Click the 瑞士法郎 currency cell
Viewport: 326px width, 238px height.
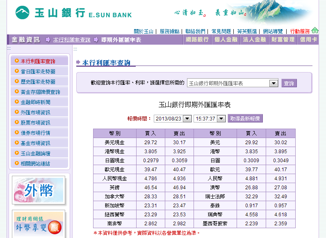[x=215, y=197]
